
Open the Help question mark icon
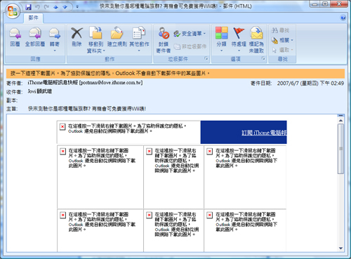(x=343, y=18)
